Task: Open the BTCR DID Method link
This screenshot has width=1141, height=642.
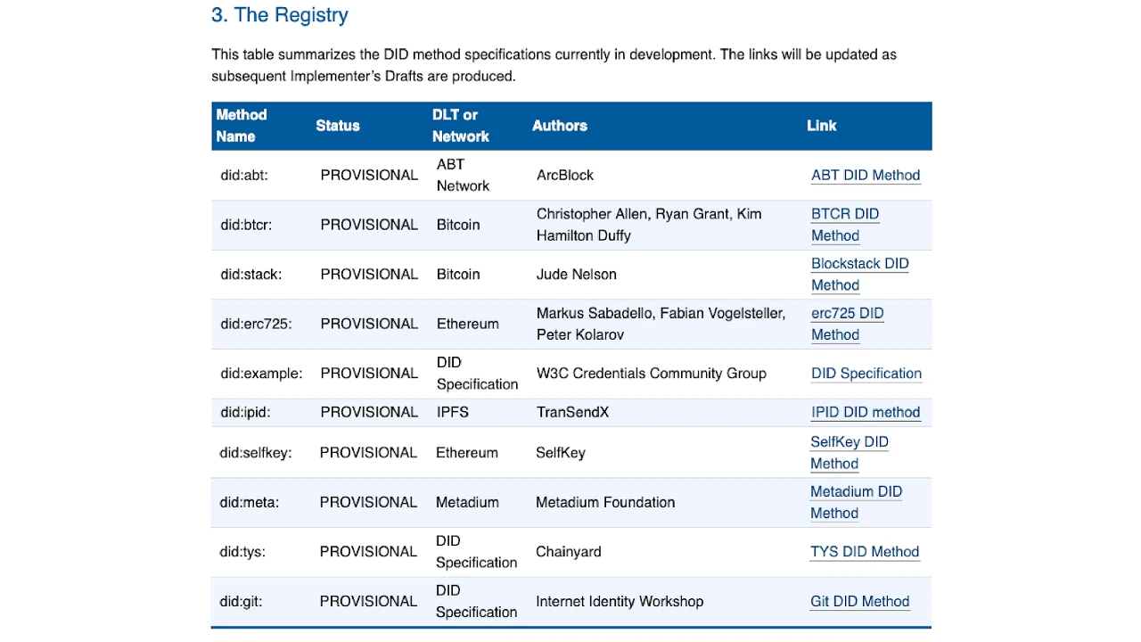Action: point(845,225)
